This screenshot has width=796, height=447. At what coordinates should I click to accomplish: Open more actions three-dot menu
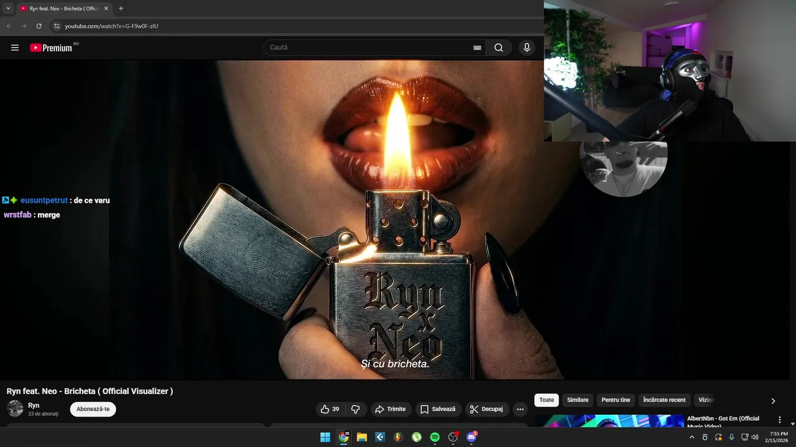(520, 409)
